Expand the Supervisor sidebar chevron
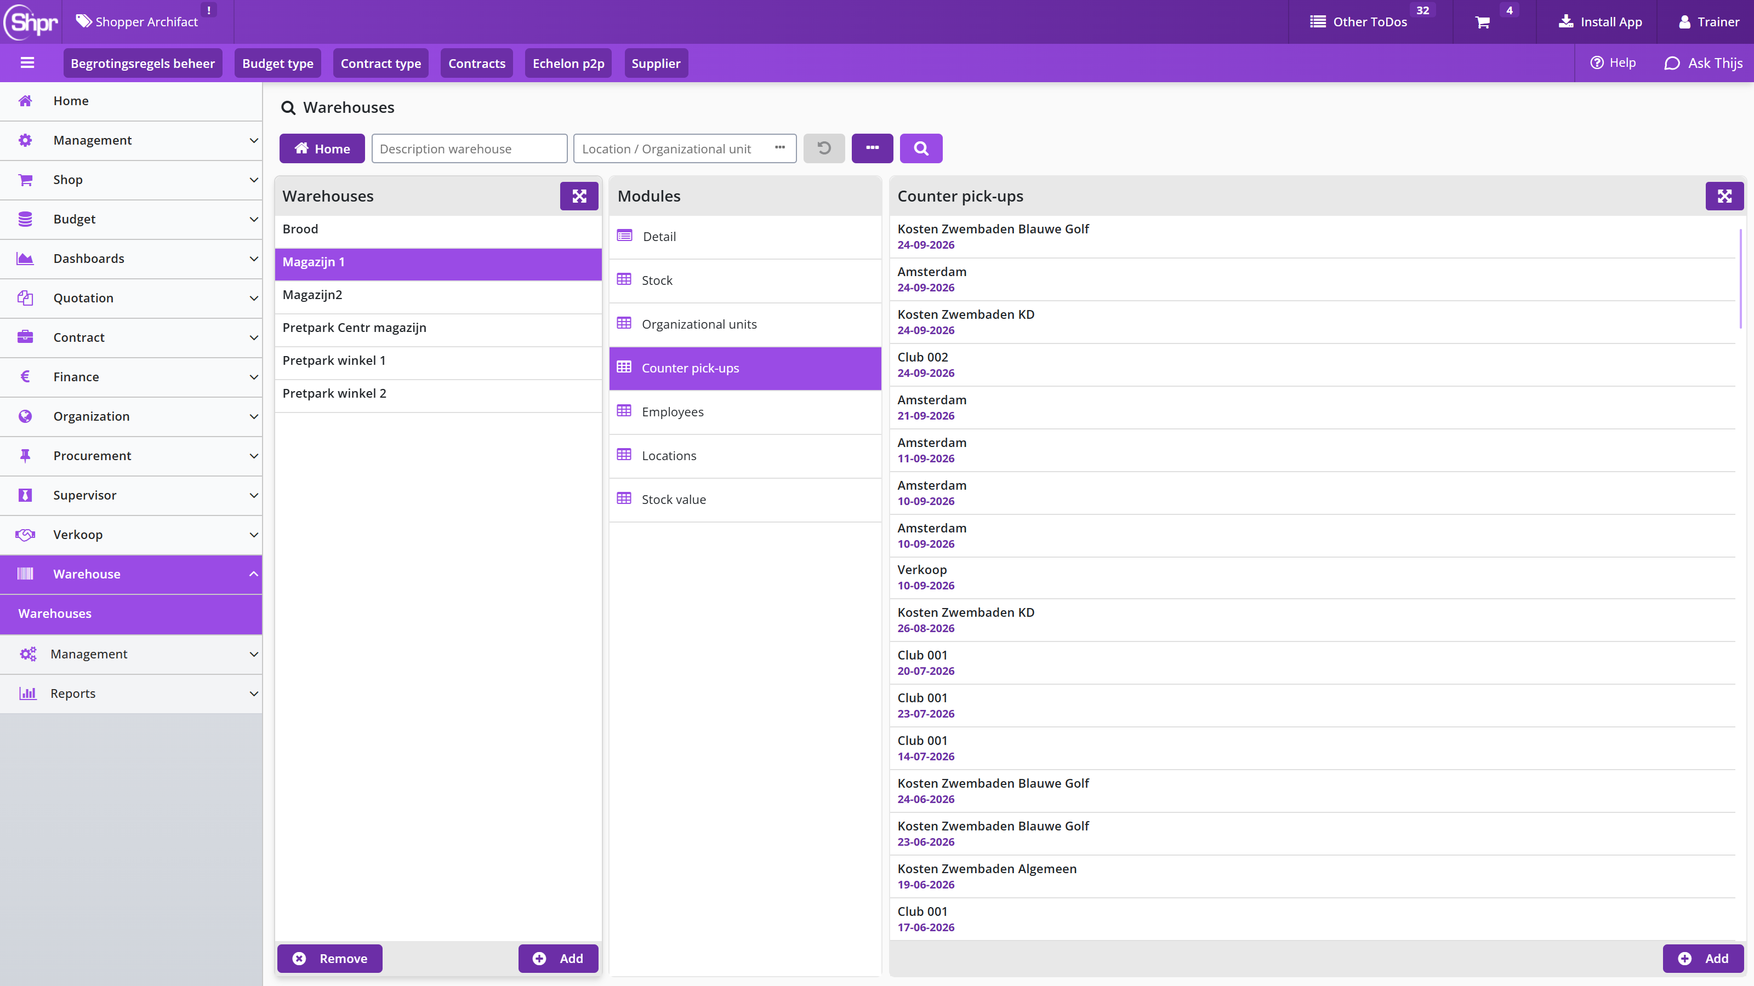1754x986 pixels. pyautogui.click(x=253, y=495)
